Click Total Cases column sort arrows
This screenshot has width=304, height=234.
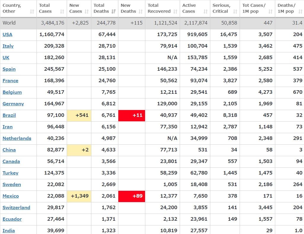[62, 12]
